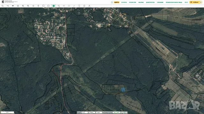This screenshot has height=114, width=204.
Task: Select the rectangle selection tool
Action: [43, 6]
